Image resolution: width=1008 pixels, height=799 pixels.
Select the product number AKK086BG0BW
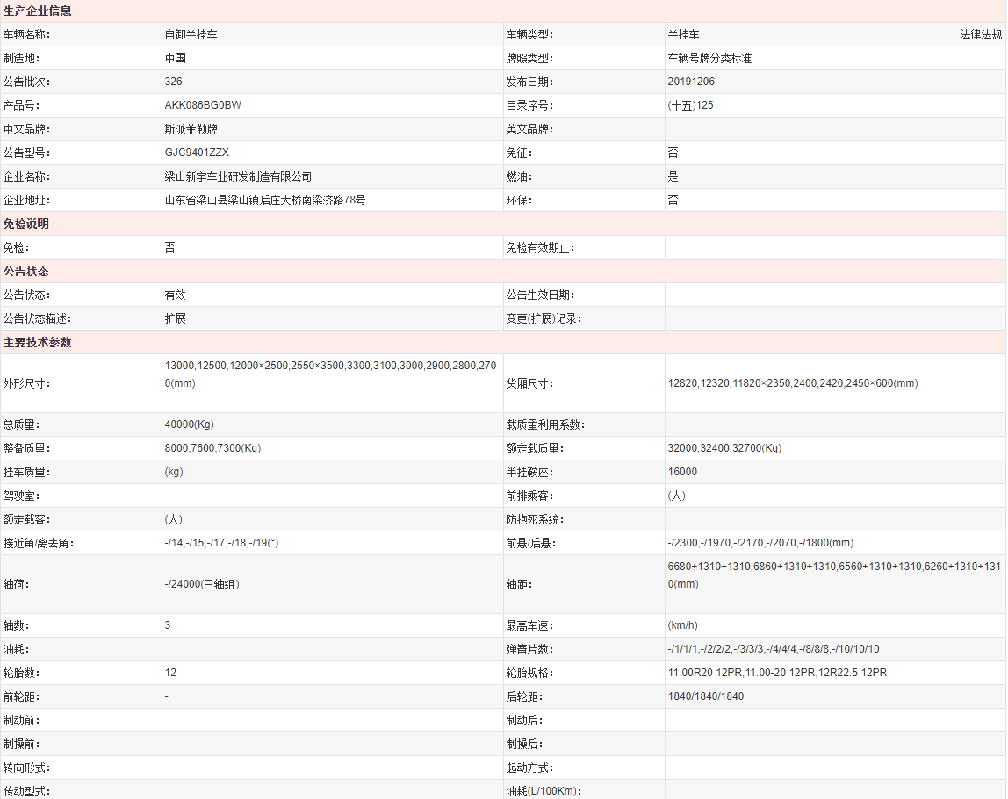click(203, 105)
